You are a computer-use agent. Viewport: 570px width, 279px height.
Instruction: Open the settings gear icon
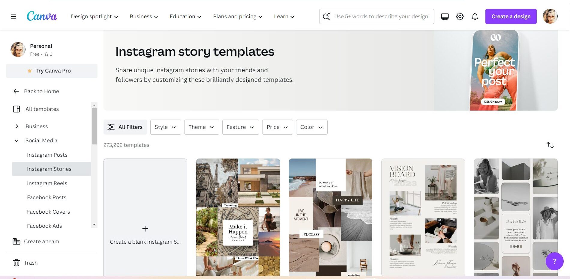tap(460, 16)
